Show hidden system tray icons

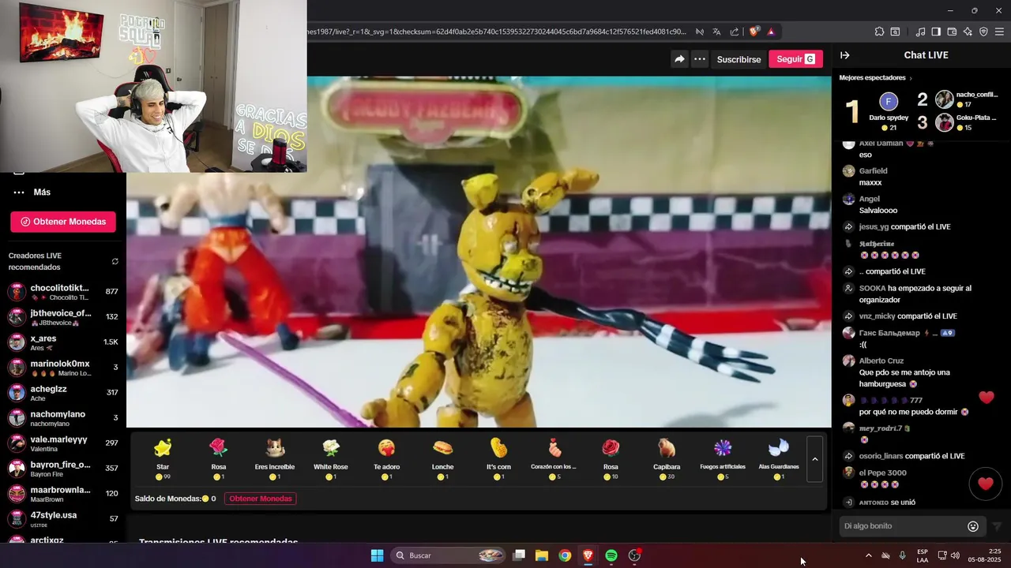(x=869, y=555)
